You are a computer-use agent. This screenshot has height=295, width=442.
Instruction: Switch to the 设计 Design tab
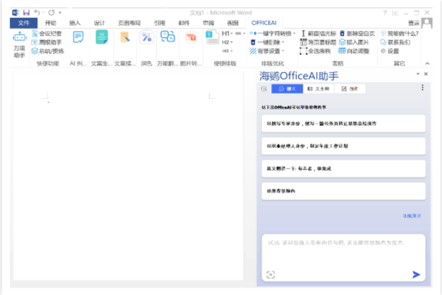(99, 23)
